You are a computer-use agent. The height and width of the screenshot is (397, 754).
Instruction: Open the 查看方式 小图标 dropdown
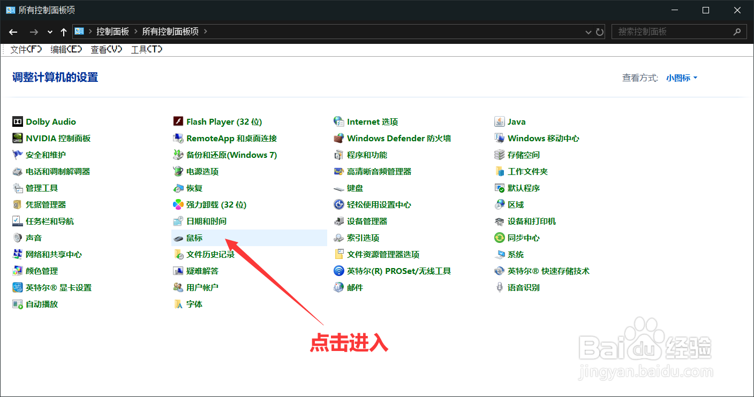(682, 78)
